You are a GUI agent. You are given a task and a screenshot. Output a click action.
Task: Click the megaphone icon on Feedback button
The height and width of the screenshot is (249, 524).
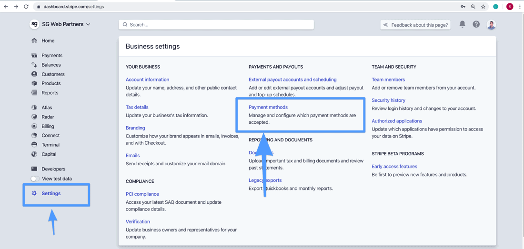point(386,25)
